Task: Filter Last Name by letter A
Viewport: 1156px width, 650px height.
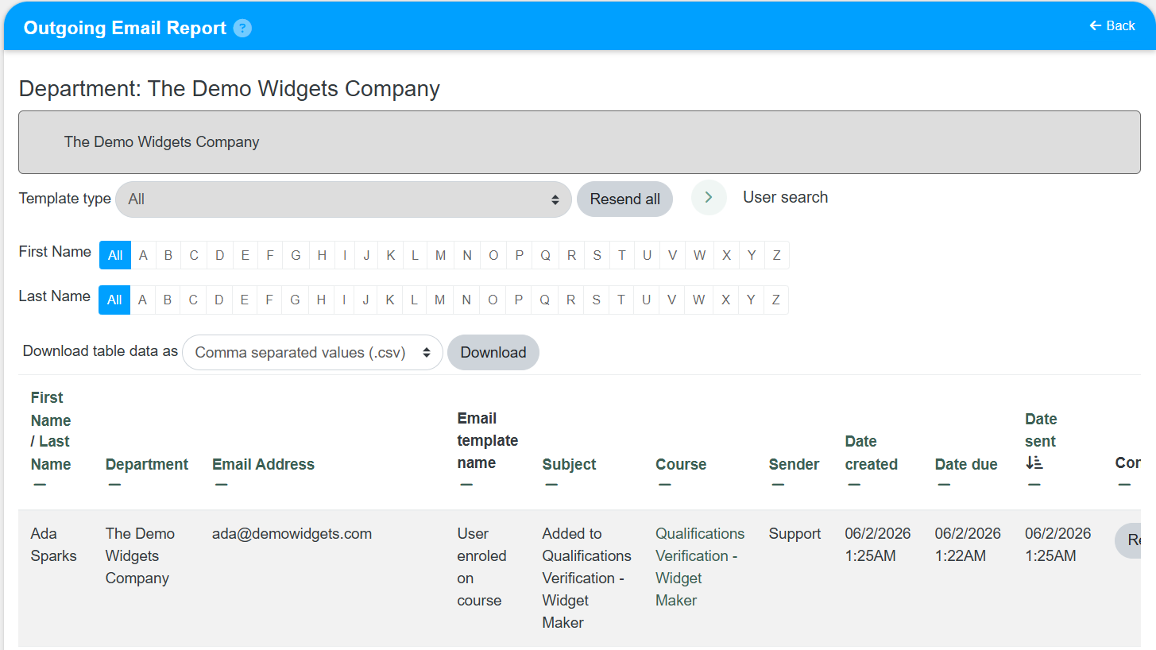Action: tap(142, 300)
